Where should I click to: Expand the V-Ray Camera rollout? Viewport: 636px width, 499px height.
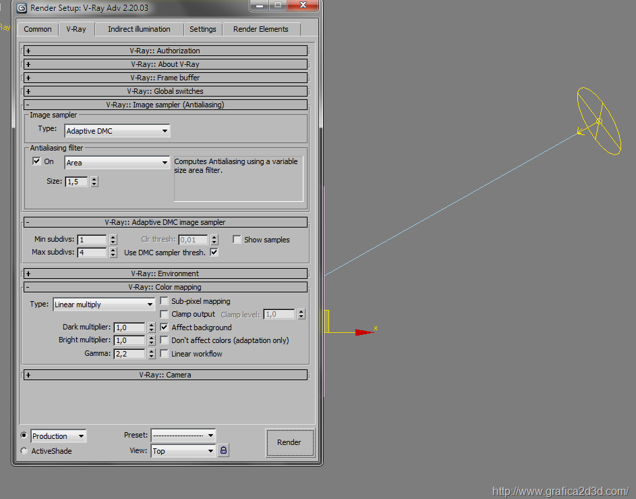[165, 375]
